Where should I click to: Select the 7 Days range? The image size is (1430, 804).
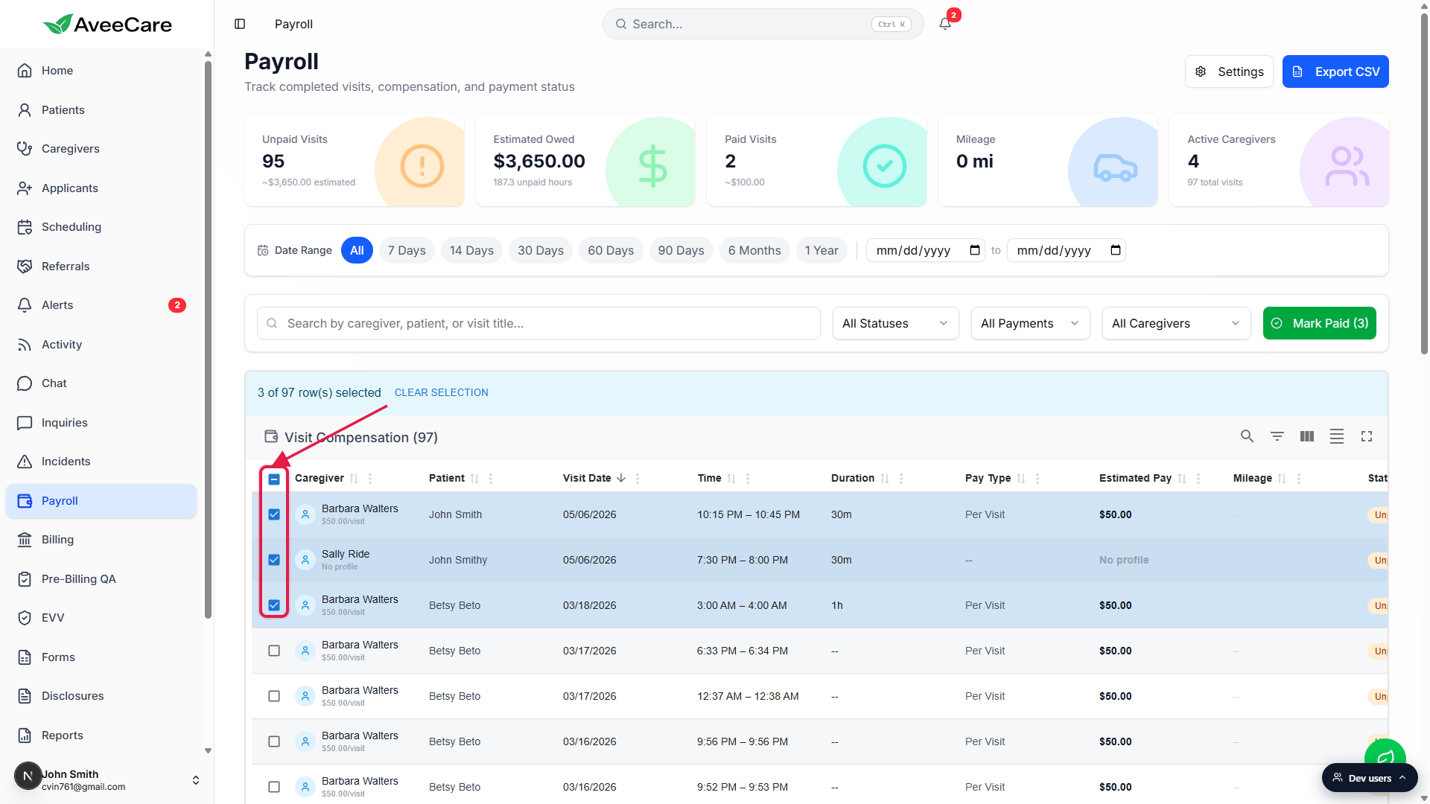point(407,250)
